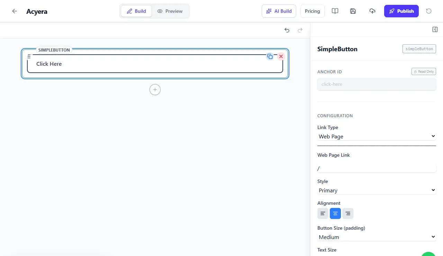Duplicate the SimpleButton block

tap(270, 56)
